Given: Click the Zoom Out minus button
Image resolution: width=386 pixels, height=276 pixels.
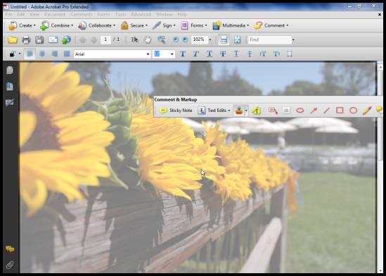Looking at the screenshot, I should click(x=176, y=39).
